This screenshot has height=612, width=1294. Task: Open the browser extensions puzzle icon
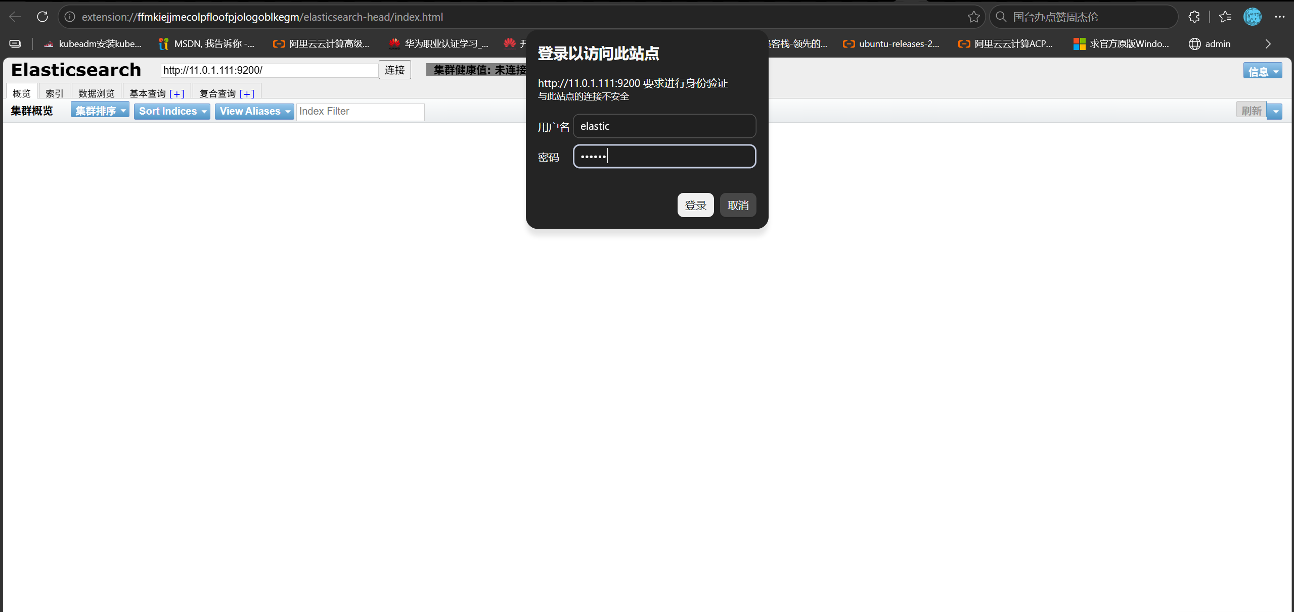click(x=1194, y=17)
